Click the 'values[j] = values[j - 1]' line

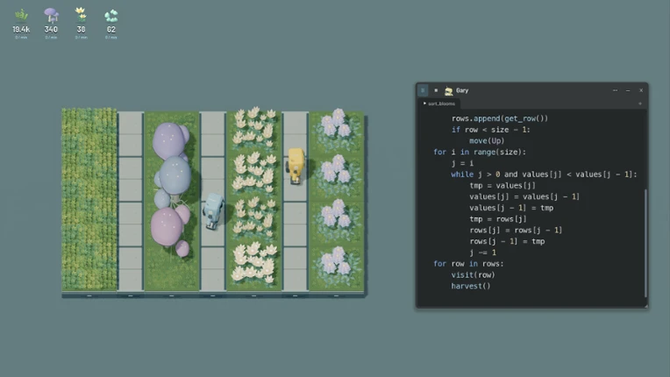(524, 196)
